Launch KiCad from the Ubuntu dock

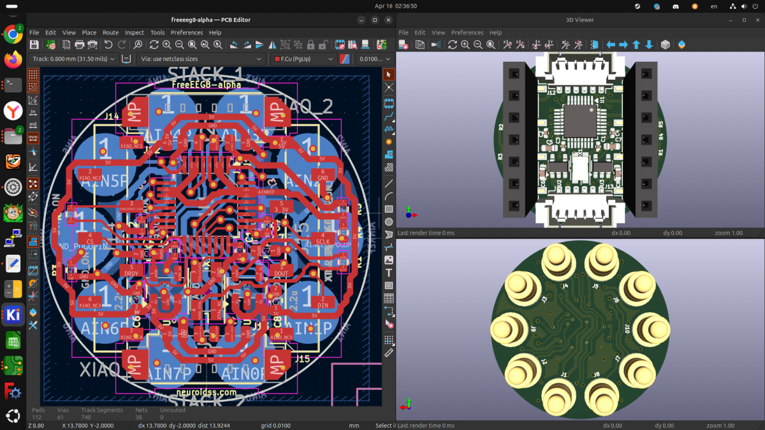pyautogui.click(x=13, y=314)
